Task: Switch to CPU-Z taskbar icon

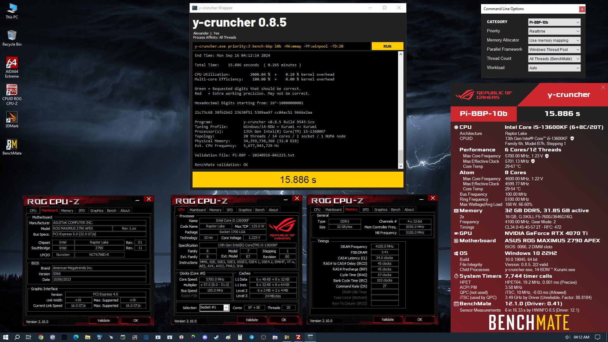Action: click(298, 337)
